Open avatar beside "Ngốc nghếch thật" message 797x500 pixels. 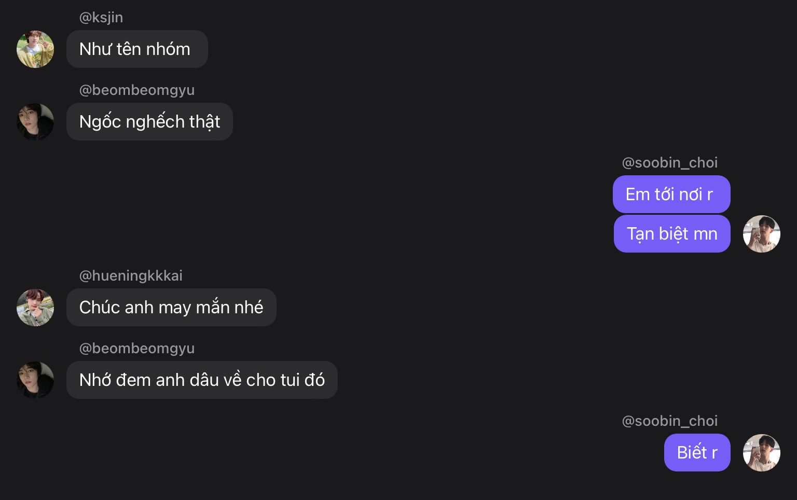[x=35, y=122]
